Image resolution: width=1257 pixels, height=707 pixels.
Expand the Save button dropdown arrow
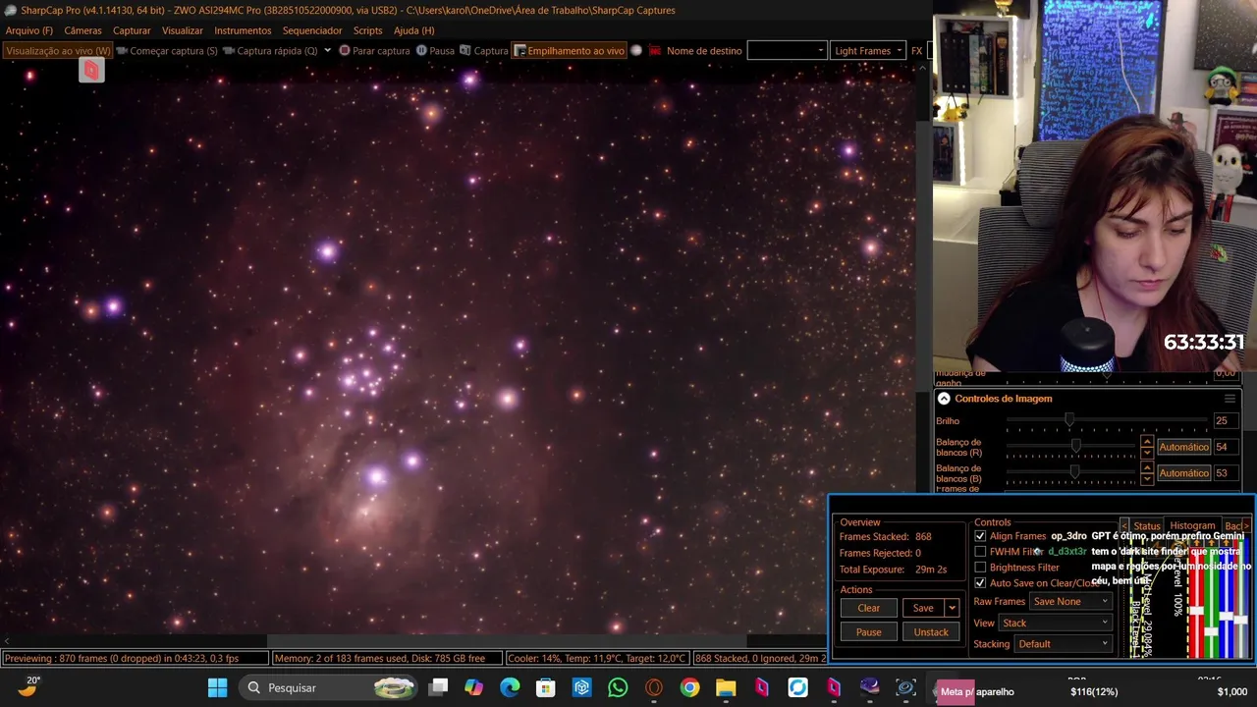pos(951,608)
